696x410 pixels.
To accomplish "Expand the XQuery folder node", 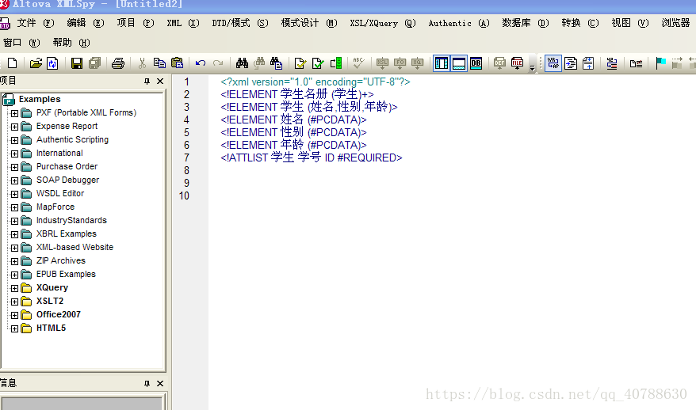I will (14, 288).
